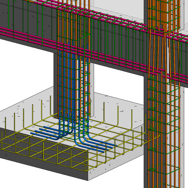Select the short concrete column above footing

(x=74, y=85)
